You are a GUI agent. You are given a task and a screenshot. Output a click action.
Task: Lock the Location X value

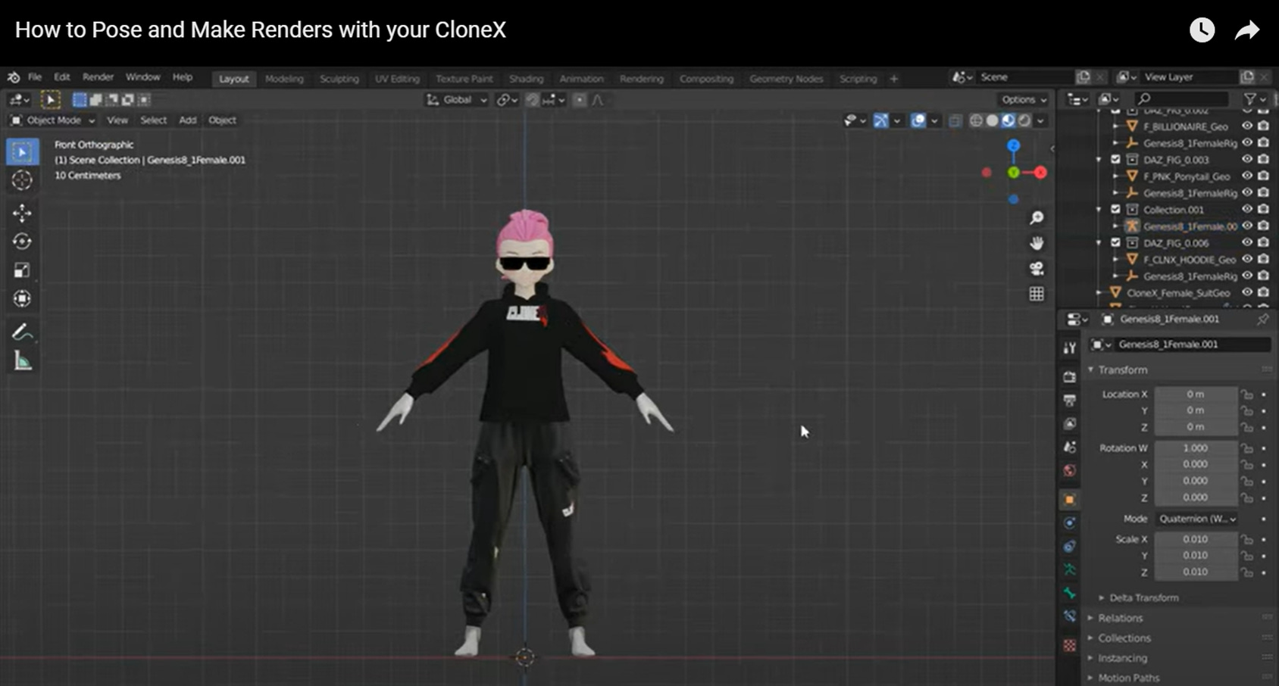coord(1246,394)
